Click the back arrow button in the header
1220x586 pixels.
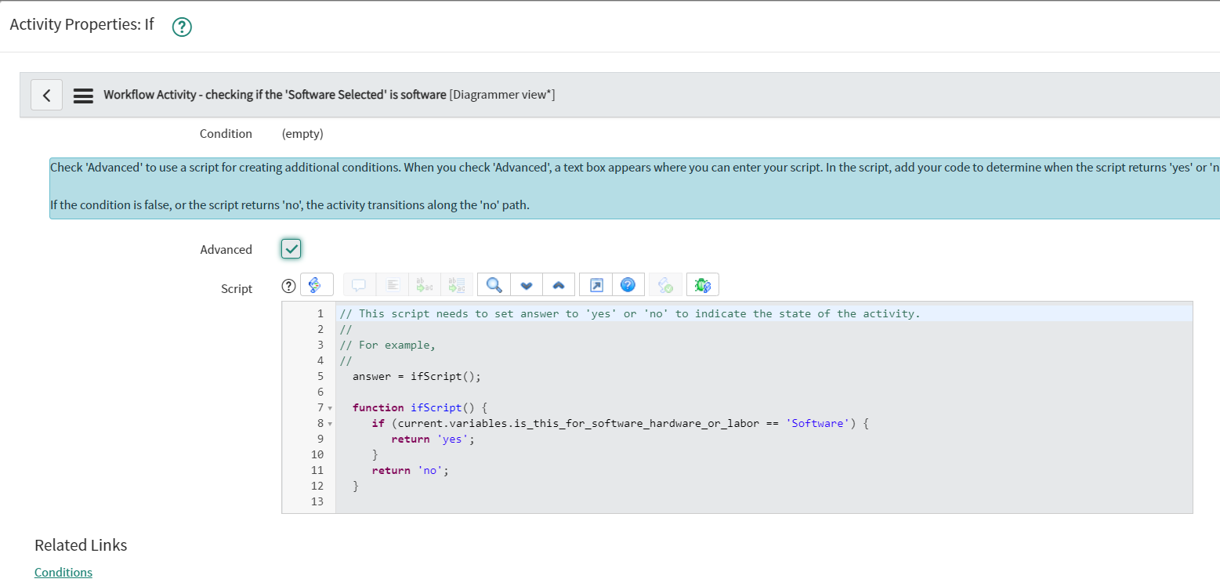(46, 94)
